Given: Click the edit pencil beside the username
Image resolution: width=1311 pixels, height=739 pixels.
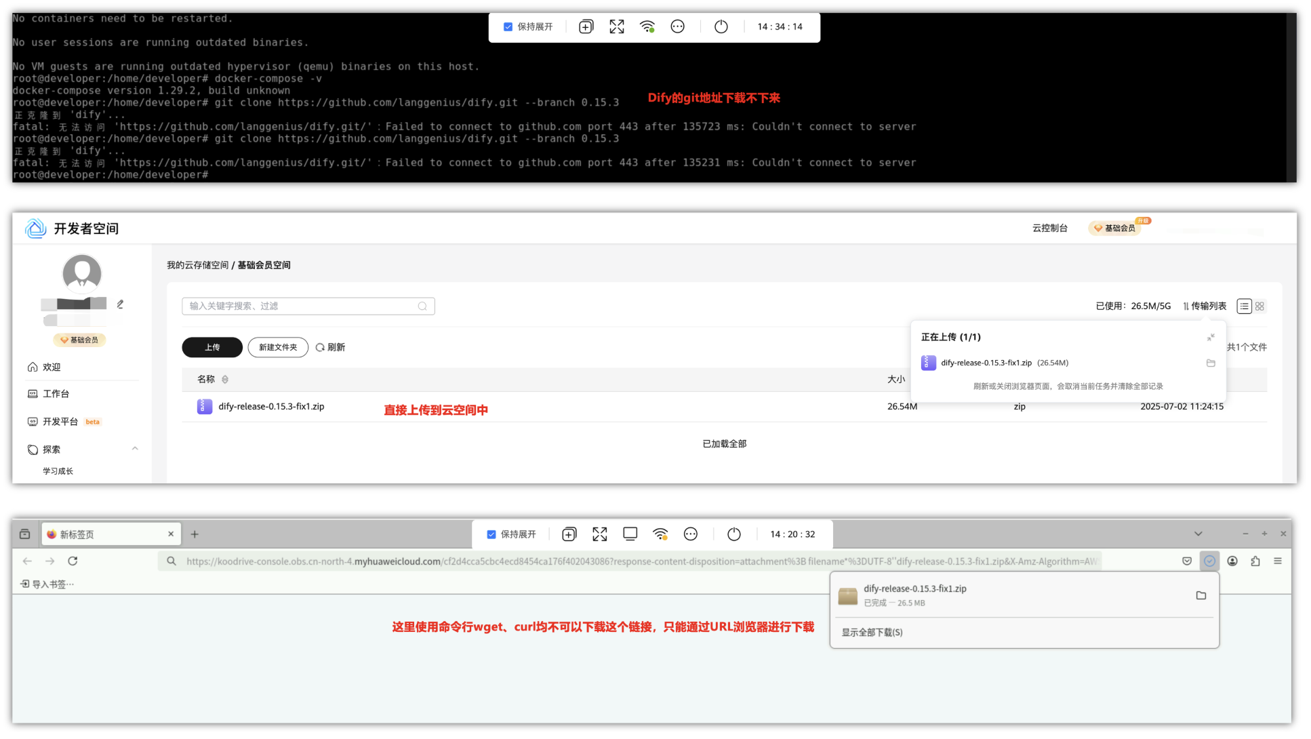Looking at the screenshot, I should [x=120, y=304].
